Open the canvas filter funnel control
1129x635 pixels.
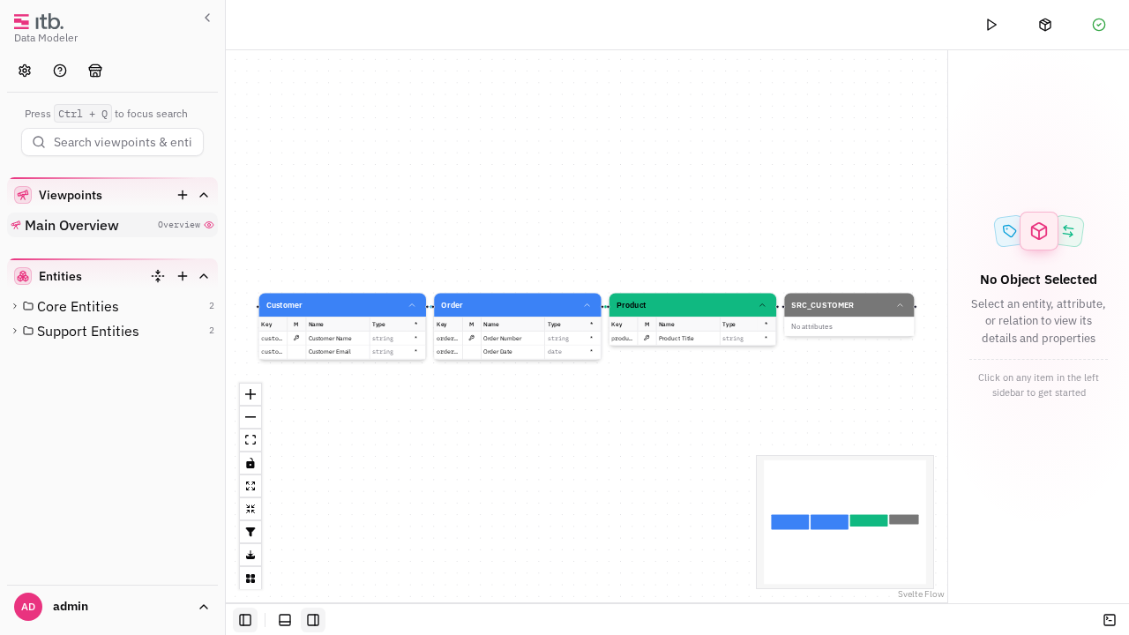[x=250, y=532]
